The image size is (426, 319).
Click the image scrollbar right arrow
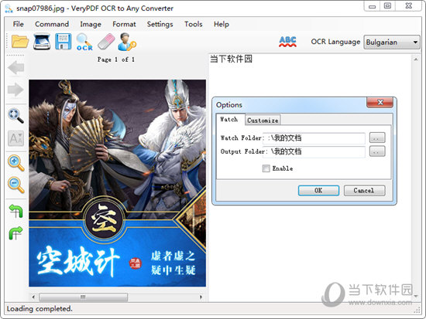[201, 297]
